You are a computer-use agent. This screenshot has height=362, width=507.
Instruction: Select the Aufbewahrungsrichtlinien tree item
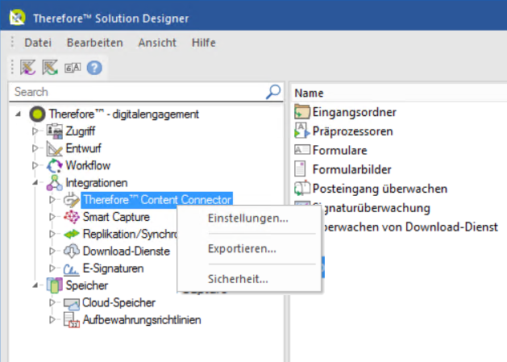click(142, 319)
